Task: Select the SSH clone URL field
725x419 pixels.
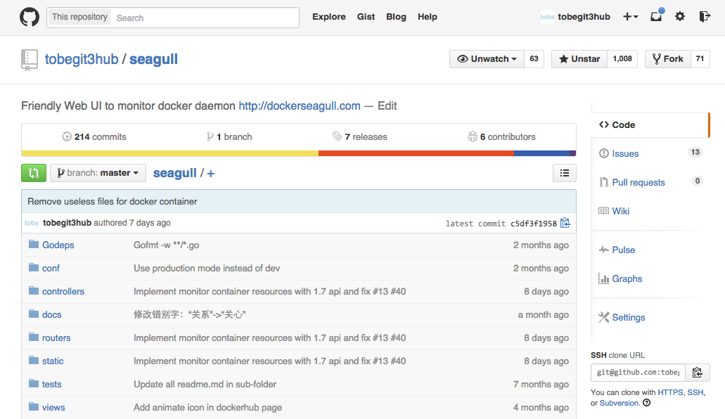Action: tap(638, 373)
